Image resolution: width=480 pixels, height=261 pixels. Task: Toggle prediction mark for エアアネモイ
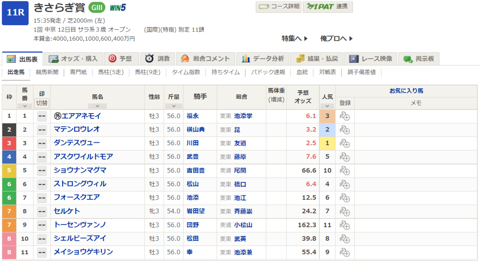[x=42, y=116]
